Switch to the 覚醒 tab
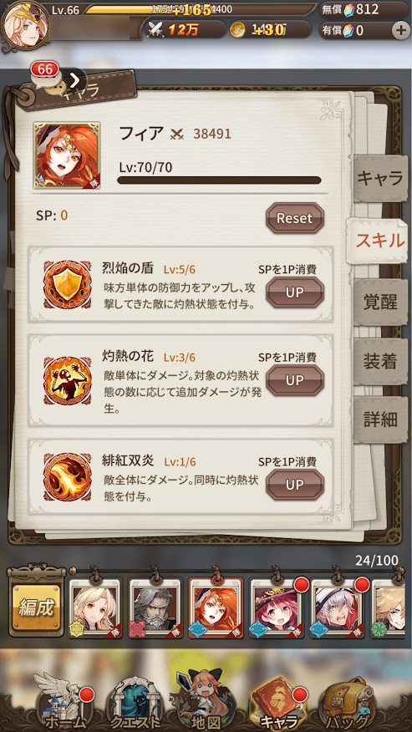This screenshot has height=732, width=412. click(379, 302)
